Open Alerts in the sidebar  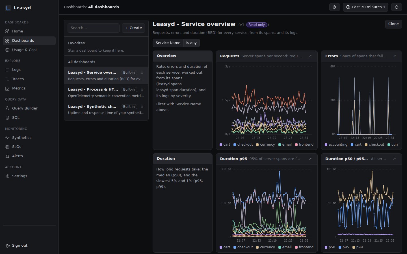[29, 156]
